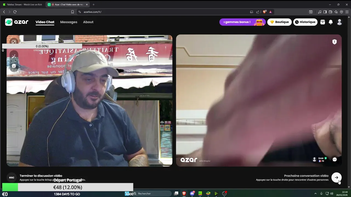Click partner name Emir
This screenshot has height=197, width=351.
click(321, 158)
